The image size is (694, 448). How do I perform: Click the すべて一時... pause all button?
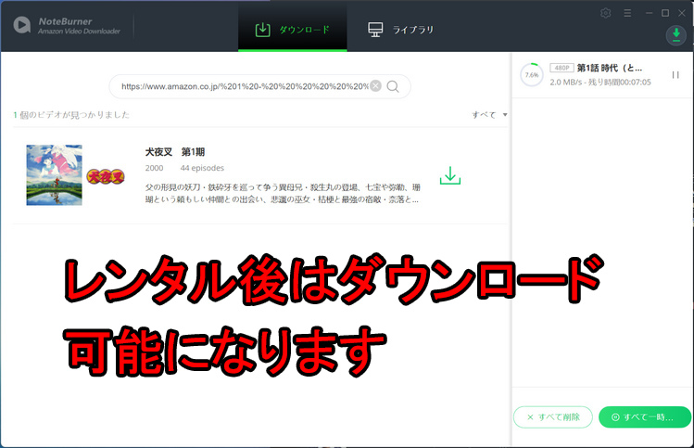pos(645,417)
